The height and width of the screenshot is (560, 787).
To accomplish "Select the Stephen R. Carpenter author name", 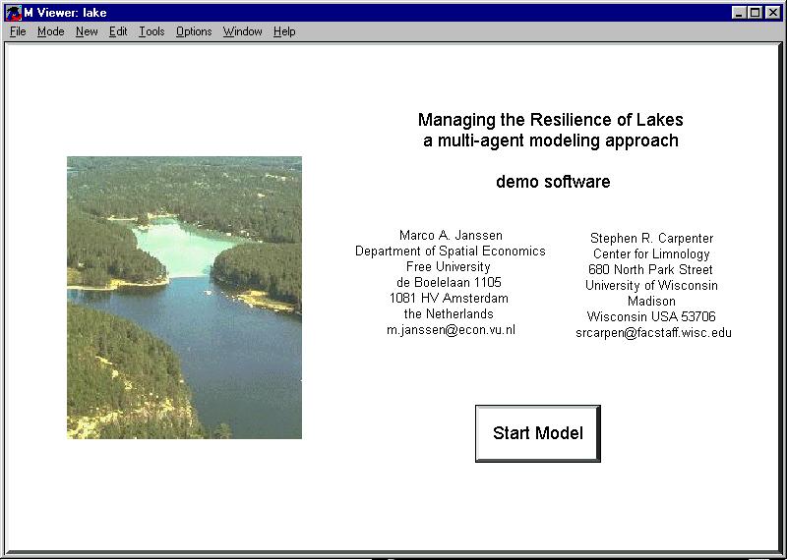I will (x=651, y=239).
